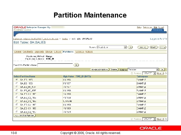
Task: Open the Segments tab
Action: click(39, 51)
